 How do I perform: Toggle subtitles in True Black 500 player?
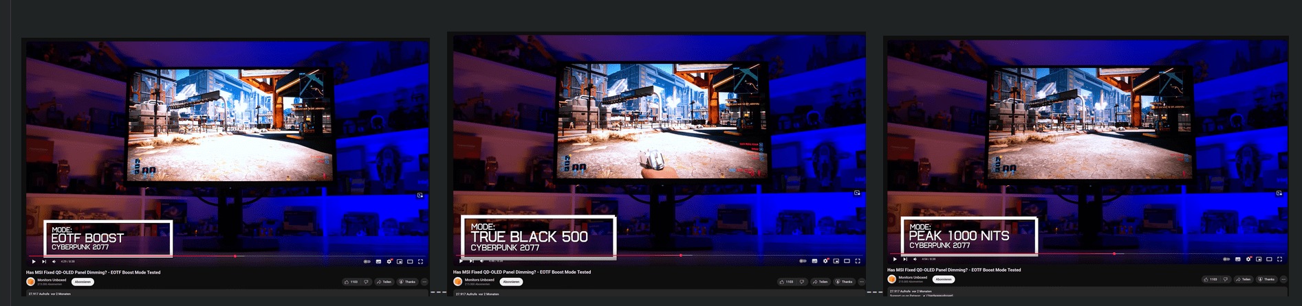[814, 261]
